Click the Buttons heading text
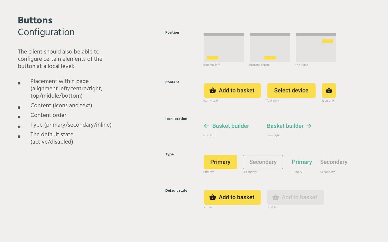The width and height of the screenshot is (388, 242). (x=35, y=20)
